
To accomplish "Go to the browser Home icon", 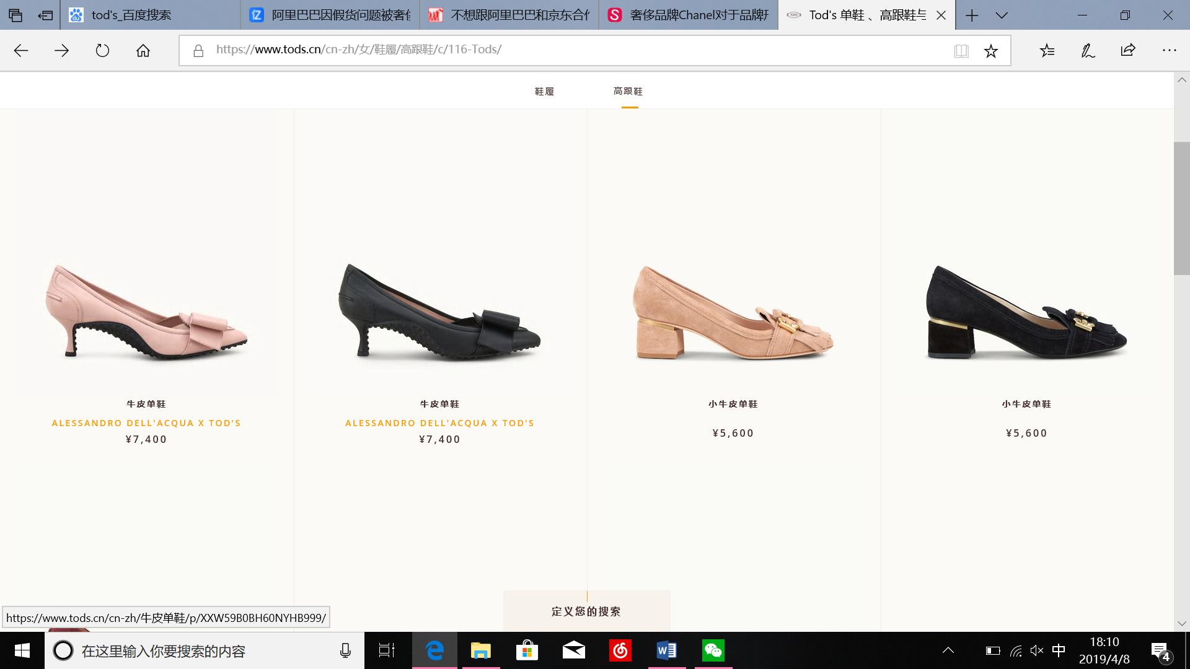I will click(x=143, y=51).
